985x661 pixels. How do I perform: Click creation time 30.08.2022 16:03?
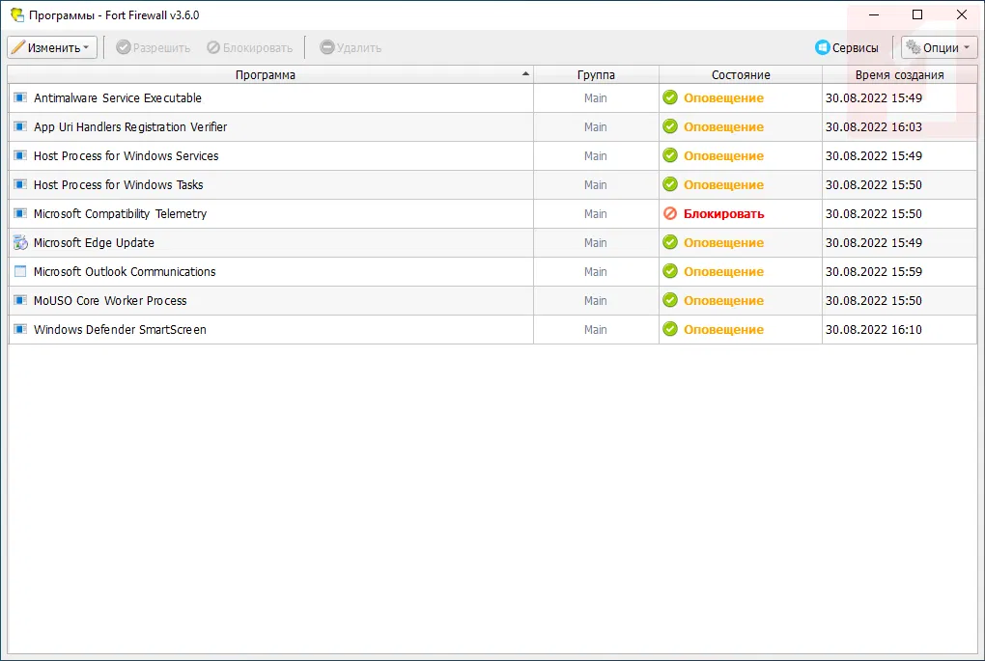click(874, 126)
